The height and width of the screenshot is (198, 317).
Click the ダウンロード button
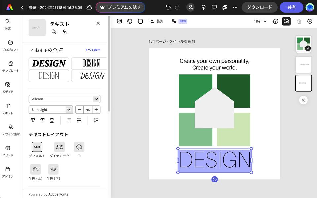(x=260, y=7)
